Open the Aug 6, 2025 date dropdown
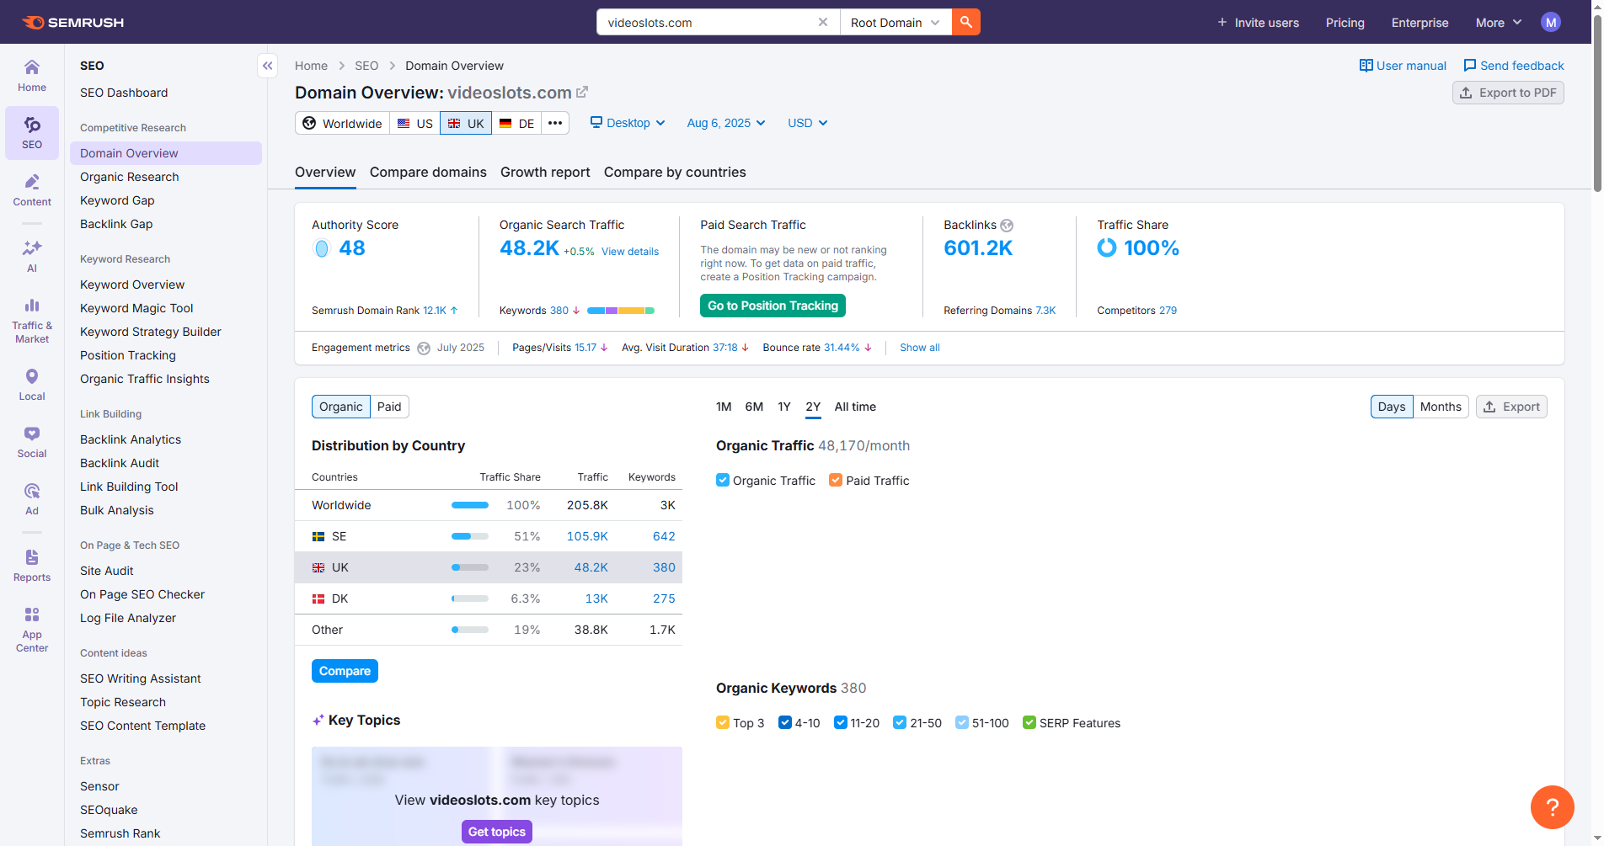Screen dimensions: 1604x846 [726, 123]
